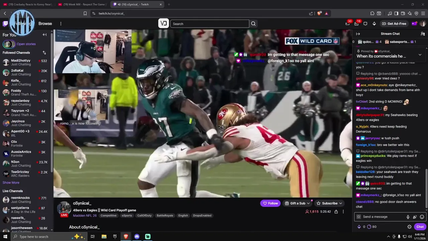Click the Follow button for oSyniical_

[x=270, y=203]
